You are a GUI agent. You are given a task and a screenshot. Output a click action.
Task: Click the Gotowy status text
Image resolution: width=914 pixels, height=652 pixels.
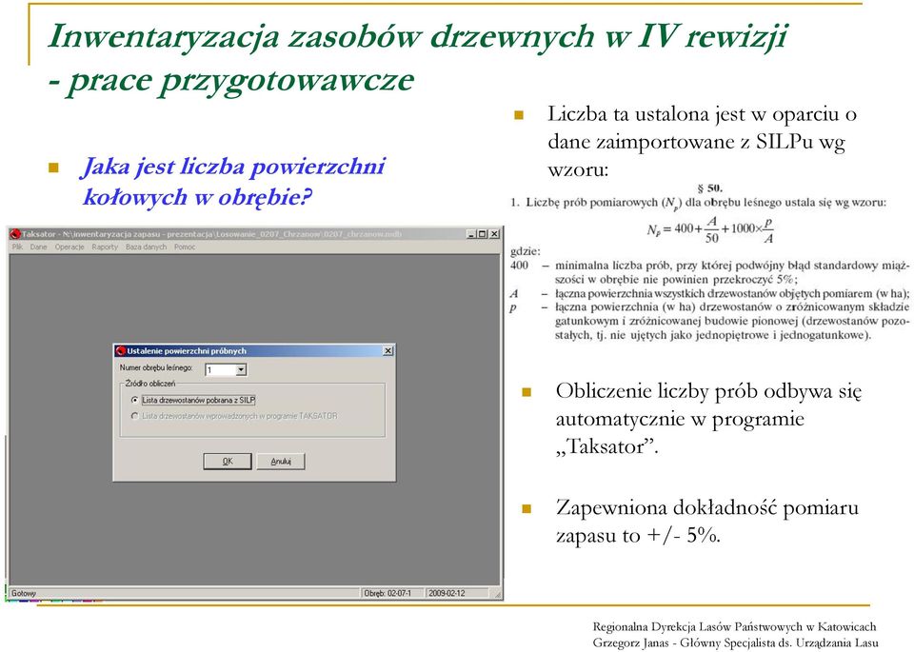click(x=24, y=593)
